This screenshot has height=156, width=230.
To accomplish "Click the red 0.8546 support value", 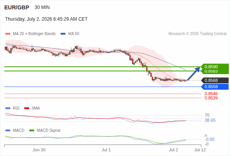I will (211, 94).
